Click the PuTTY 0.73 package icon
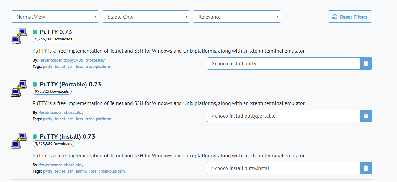Screen dimensions: 397x182 tap(19, 36)
